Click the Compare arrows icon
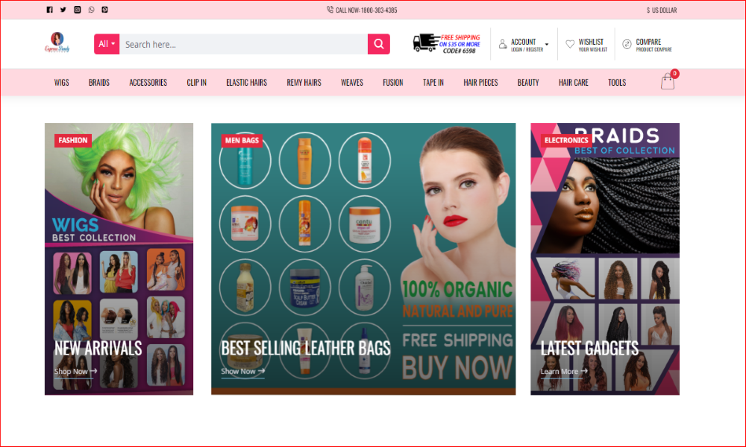 (627, 44)
